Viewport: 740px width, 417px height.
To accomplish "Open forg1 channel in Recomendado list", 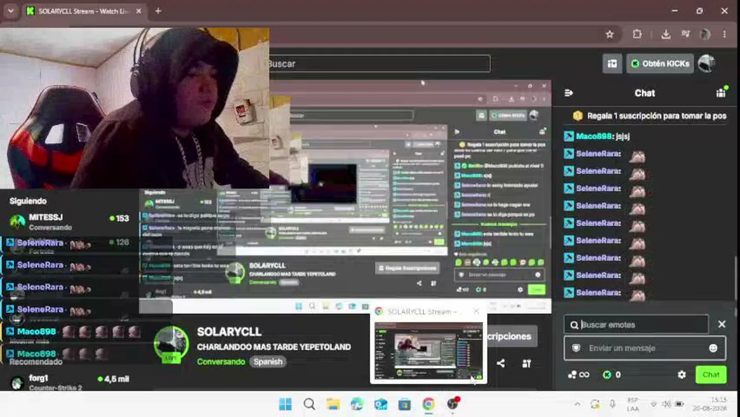I will pyautogui.click(x=69, y=382).
